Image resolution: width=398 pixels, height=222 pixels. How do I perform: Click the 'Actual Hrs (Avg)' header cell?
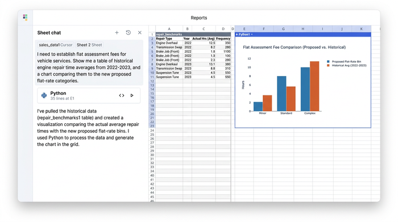point(204,39)
